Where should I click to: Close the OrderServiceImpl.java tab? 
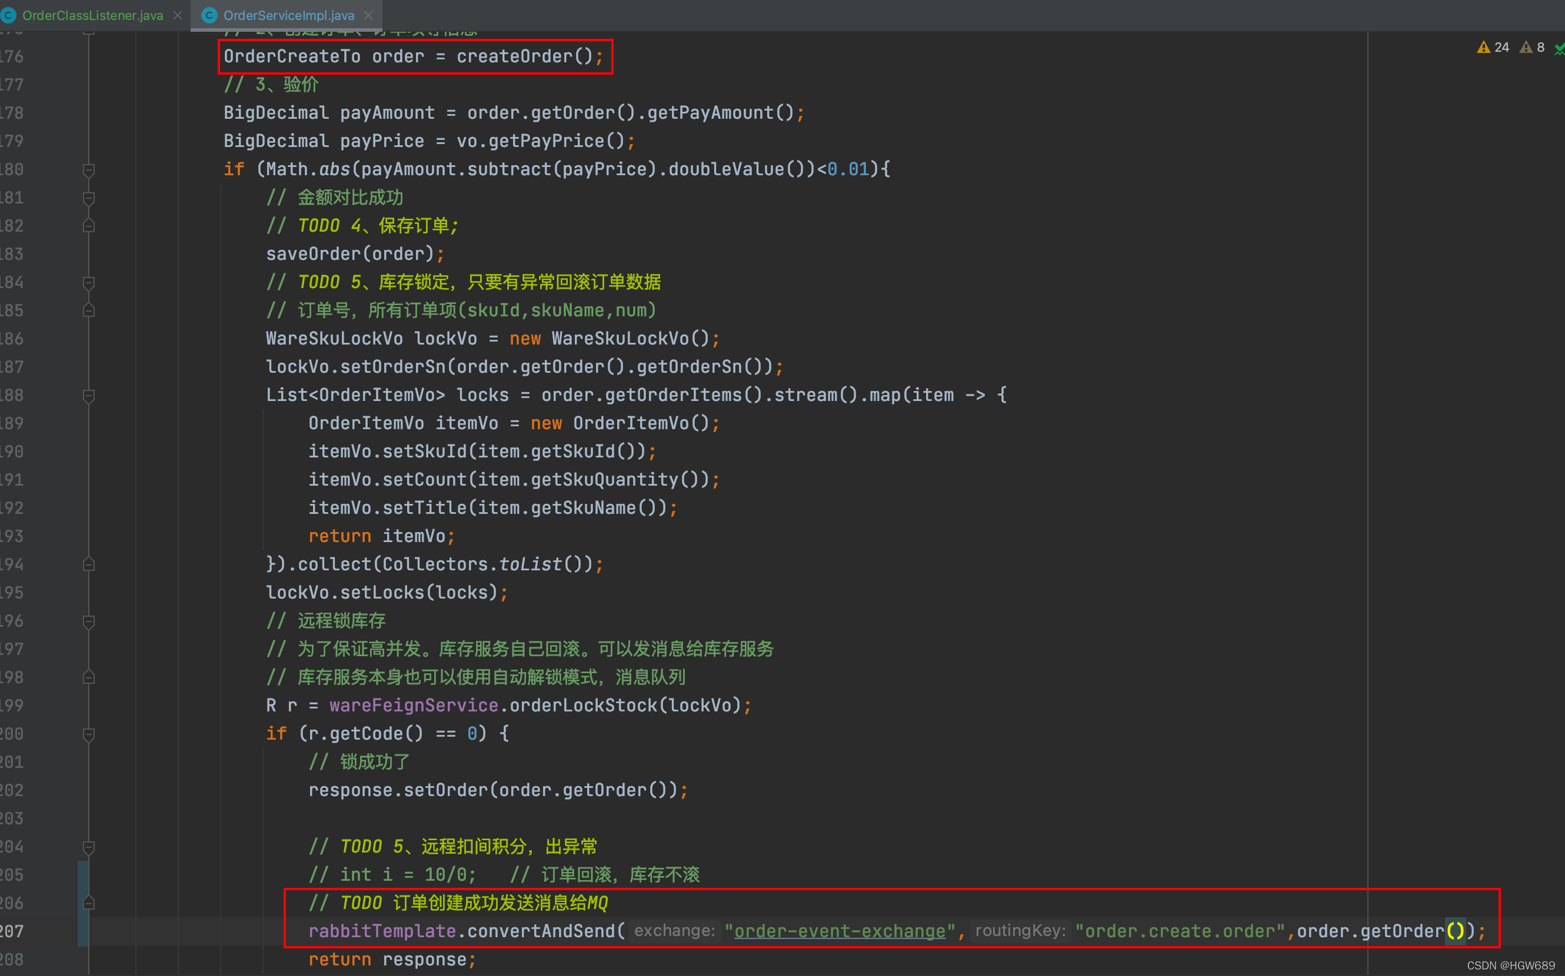coord(368,15)
